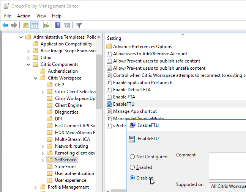Select User authentication tree item
Viewport: 246px width, 192px height.
pyautogui.click(x=74, y=173)
